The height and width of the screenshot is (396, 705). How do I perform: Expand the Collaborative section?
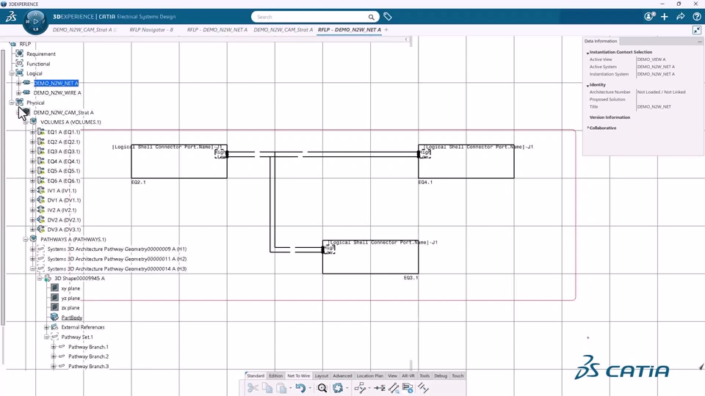[587, 128]
